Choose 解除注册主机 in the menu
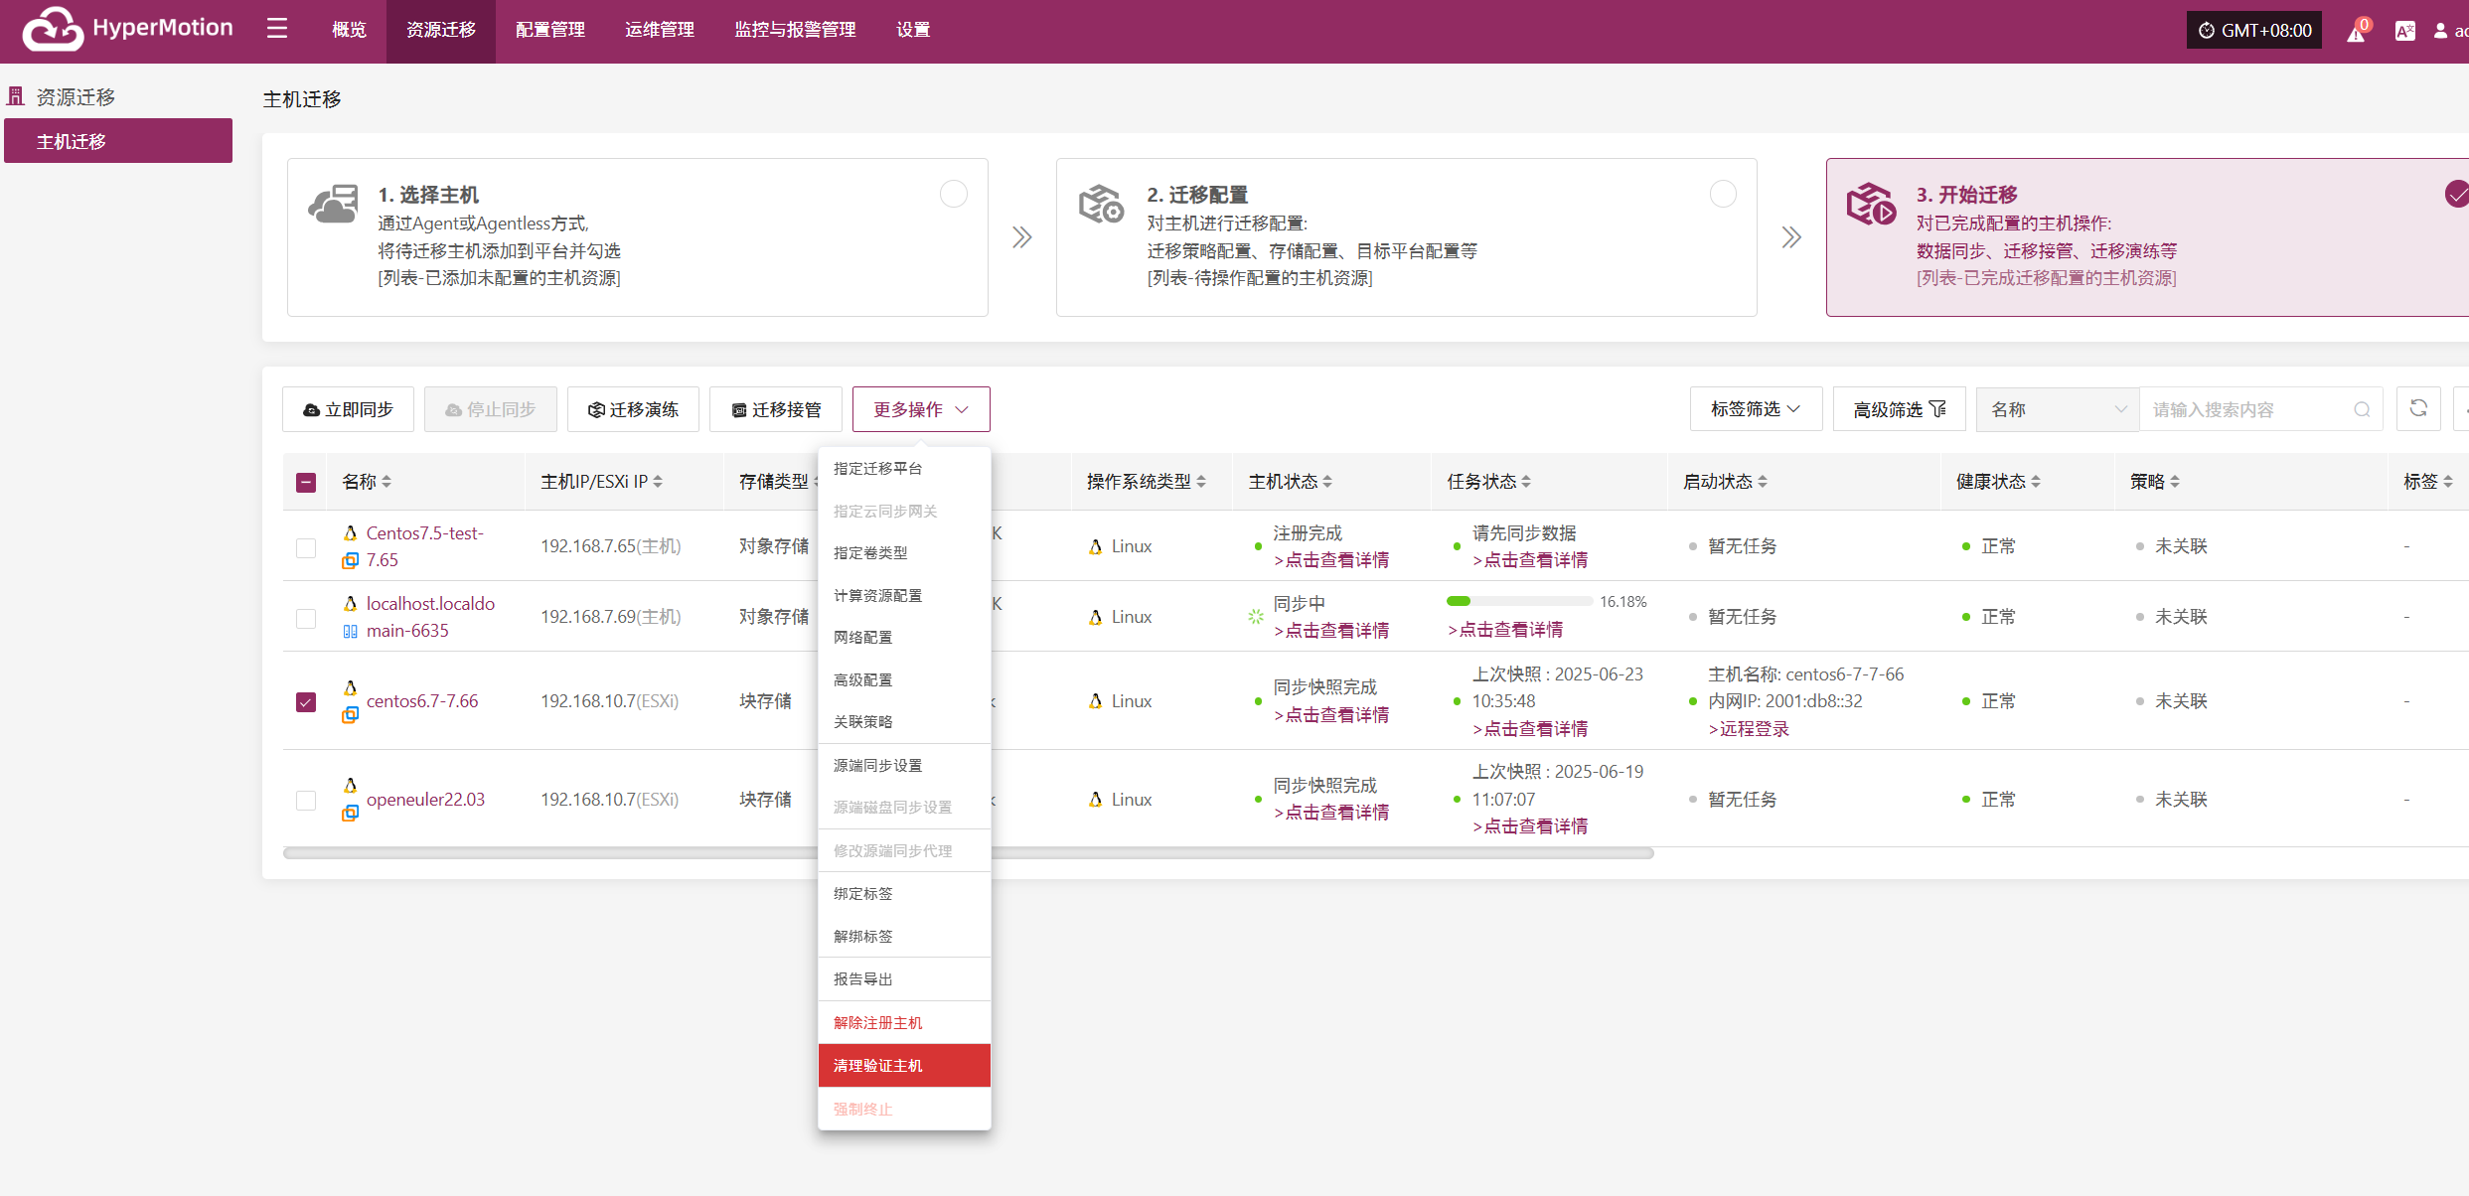 click(904, 1023)
